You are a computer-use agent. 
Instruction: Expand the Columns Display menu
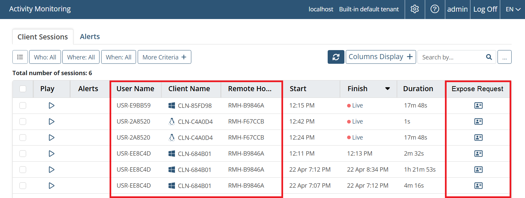click(381, 57)
